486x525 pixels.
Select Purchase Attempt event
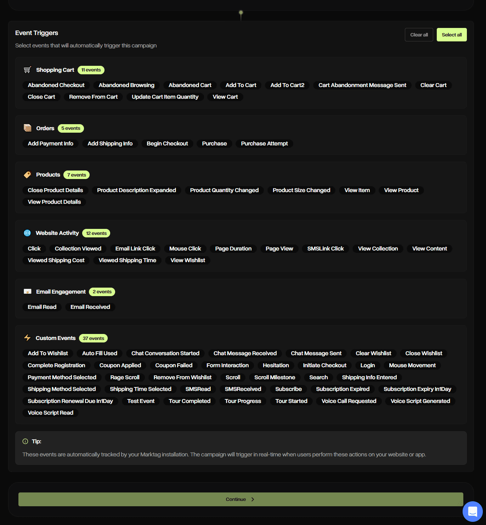264,144
